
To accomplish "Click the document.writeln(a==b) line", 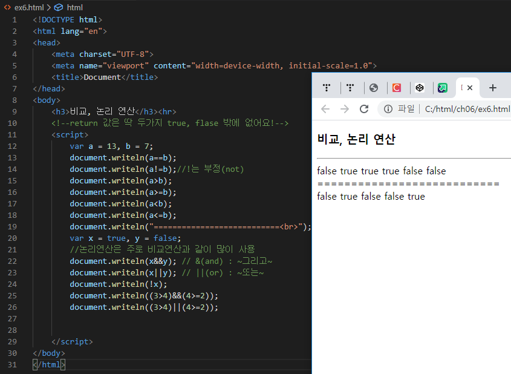I will (x=123, y=157).
